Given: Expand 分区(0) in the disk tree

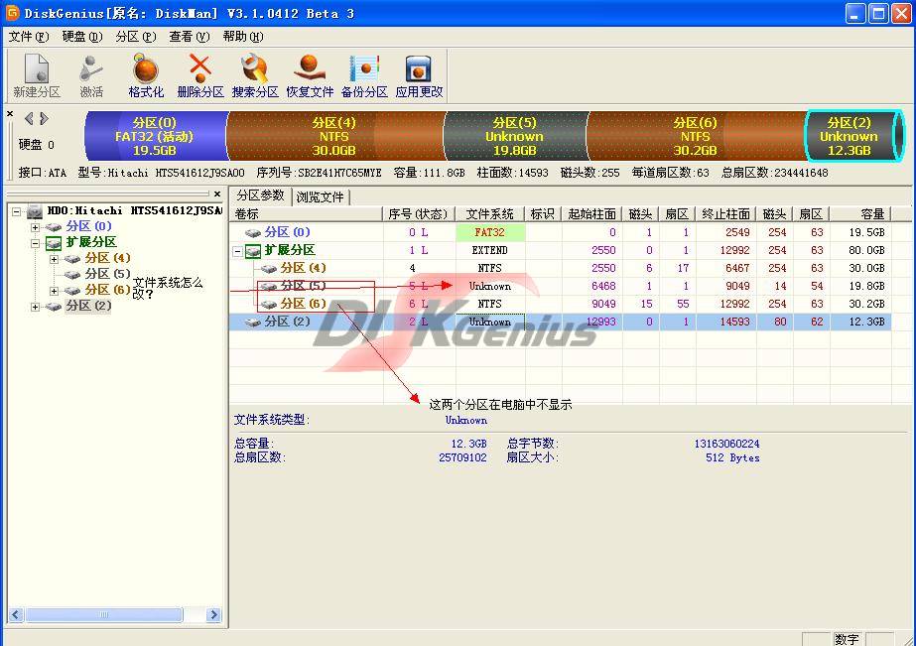Looking at the screenshot, I should point(35,227).
